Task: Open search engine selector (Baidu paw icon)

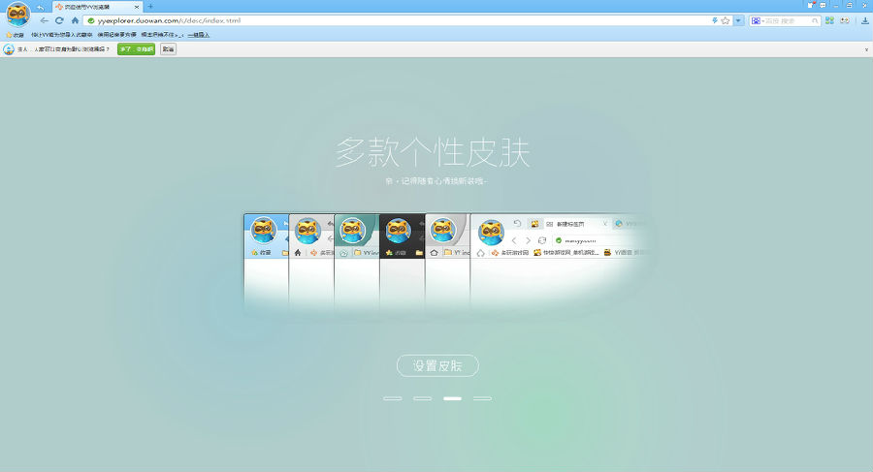Action: (757, 20)
